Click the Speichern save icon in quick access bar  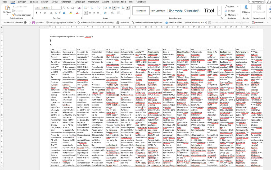tap(34, 23)
